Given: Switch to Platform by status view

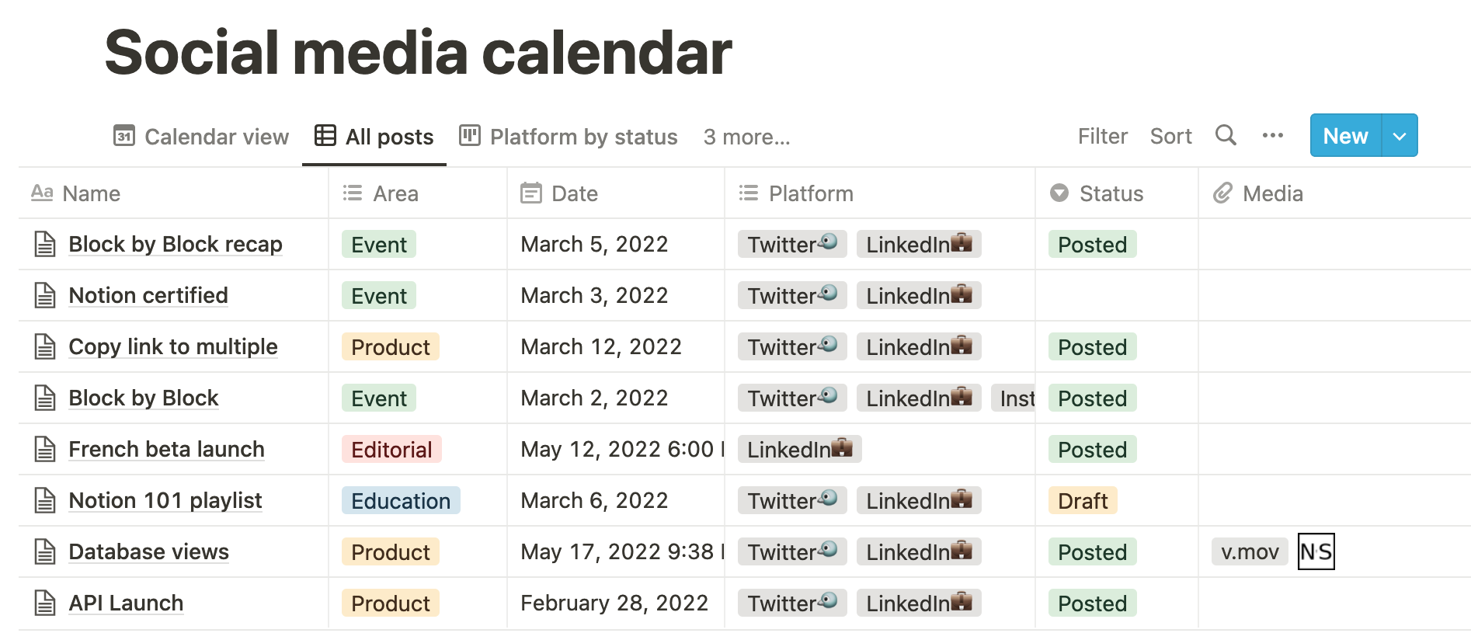Looking at the screenshot, I should coord(569,137).
